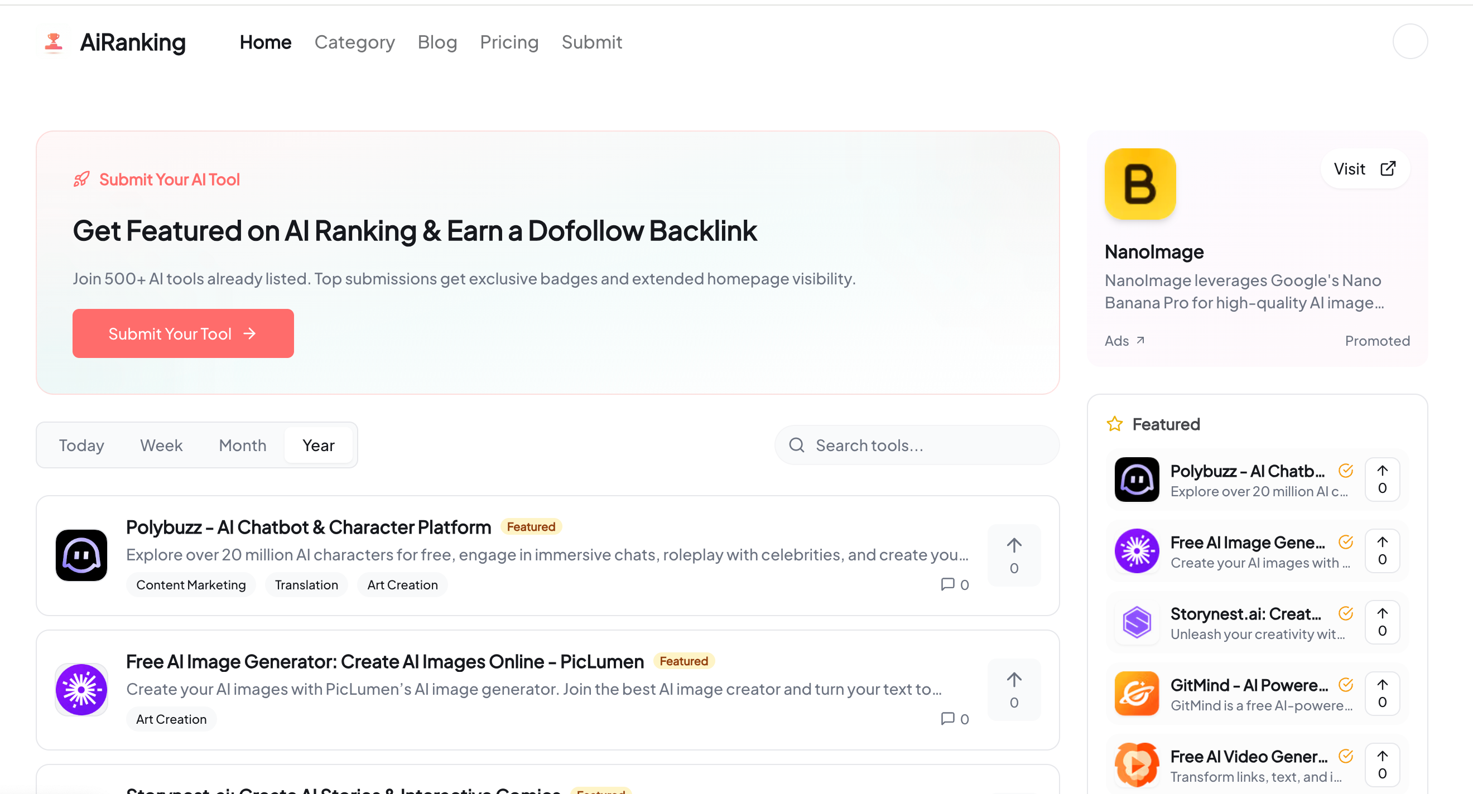Go to the Pricing page
This screenshot has width=1473, height=794.
[x=509, y=42]
